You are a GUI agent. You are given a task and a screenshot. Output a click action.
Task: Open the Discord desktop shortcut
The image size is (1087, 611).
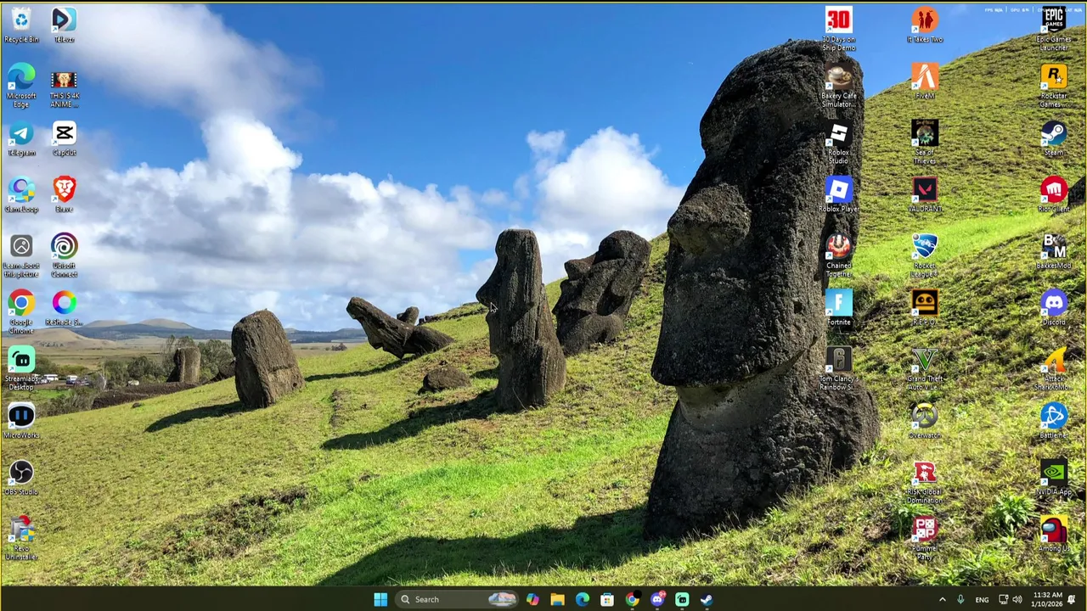[1054, 308]
